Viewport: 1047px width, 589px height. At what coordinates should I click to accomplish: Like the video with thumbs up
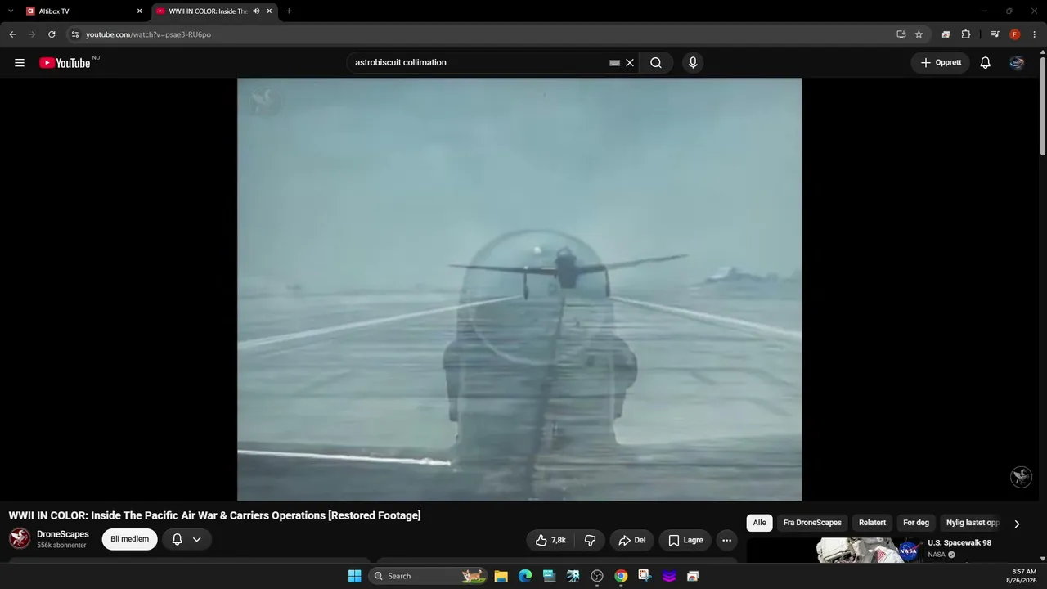tap(550, 540)
